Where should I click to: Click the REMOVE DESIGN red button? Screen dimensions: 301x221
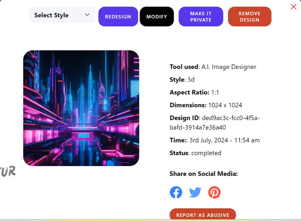click(250, 16)
